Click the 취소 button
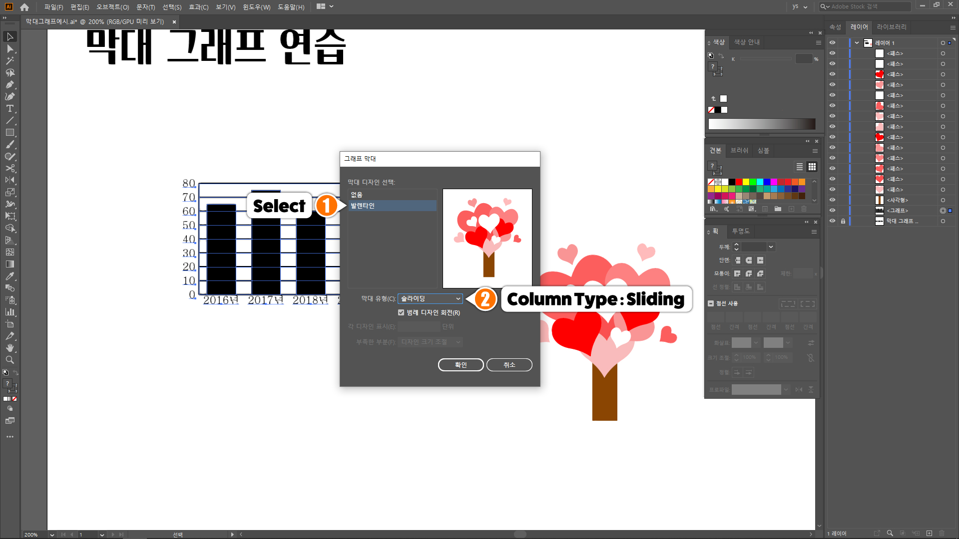This screenshot has height=539, width=959. 509,365
